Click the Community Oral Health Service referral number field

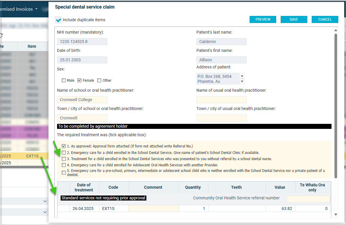pos(308,199)
